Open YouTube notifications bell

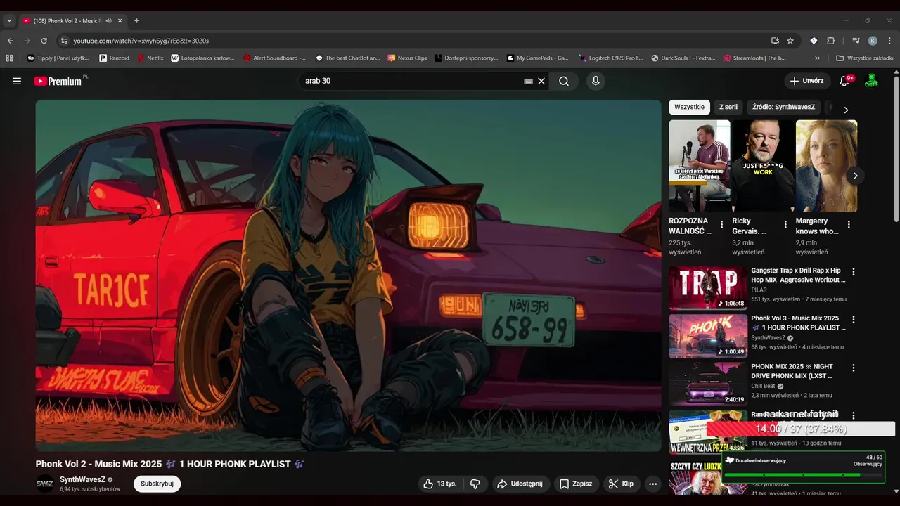point(845,81)
